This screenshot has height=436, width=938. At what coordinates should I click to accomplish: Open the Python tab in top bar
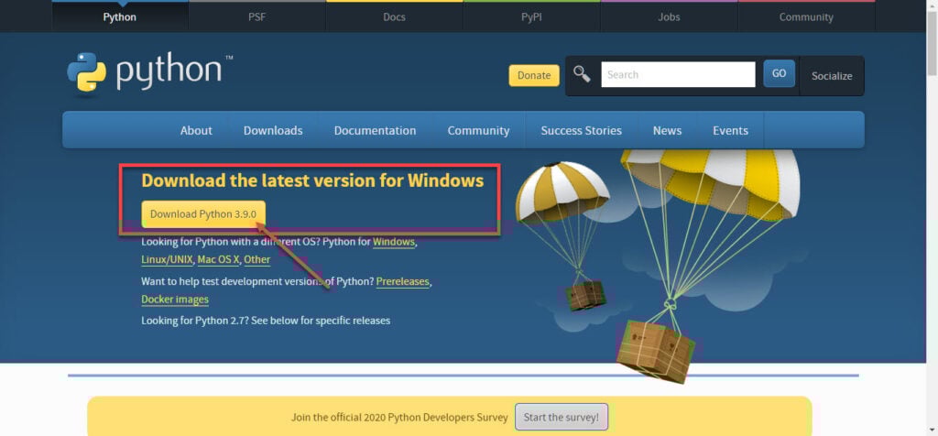tap(120, 16)
